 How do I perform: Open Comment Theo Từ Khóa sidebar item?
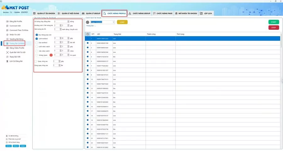[x=17, y=30]
